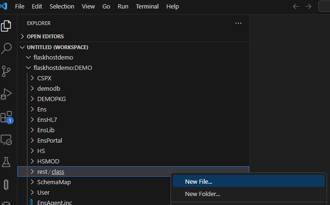The width and height of the screenshot is (330, 205).
Task: Choose New Folder... from context menu
Action: (x=202, y=194)
